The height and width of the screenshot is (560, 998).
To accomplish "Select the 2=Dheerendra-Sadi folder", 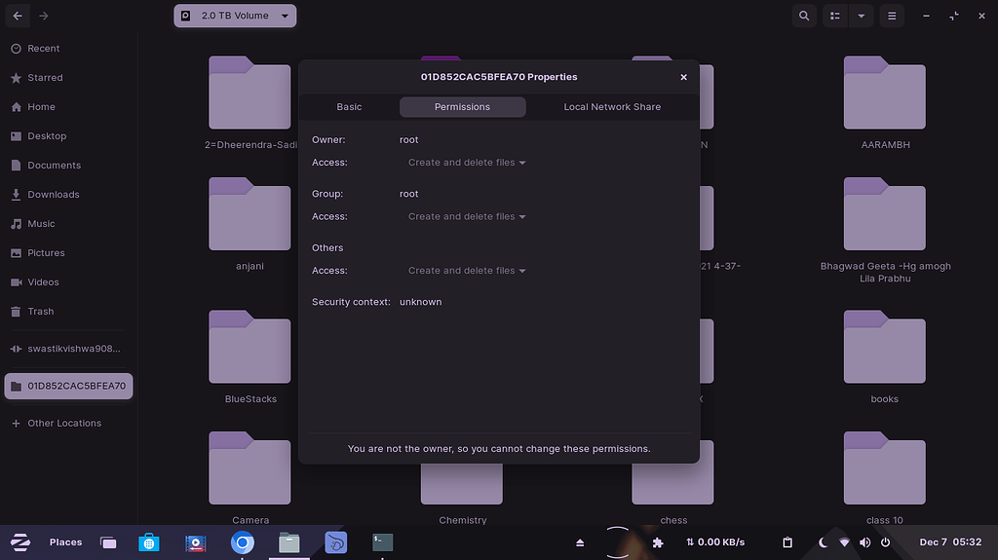I will [x=249, y=93].
